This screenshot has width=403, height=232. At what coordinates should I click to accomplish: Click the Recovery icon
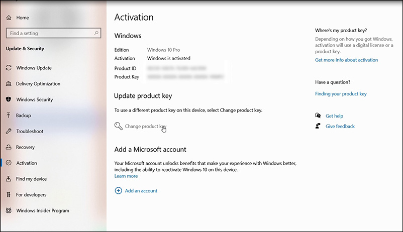(9, 147)
